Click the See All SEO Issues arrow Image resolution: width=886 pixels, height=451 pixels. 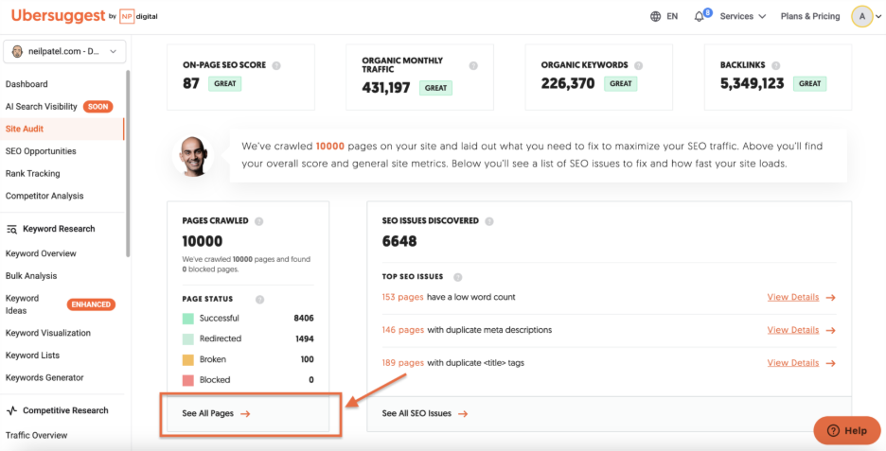coord(463,414)
